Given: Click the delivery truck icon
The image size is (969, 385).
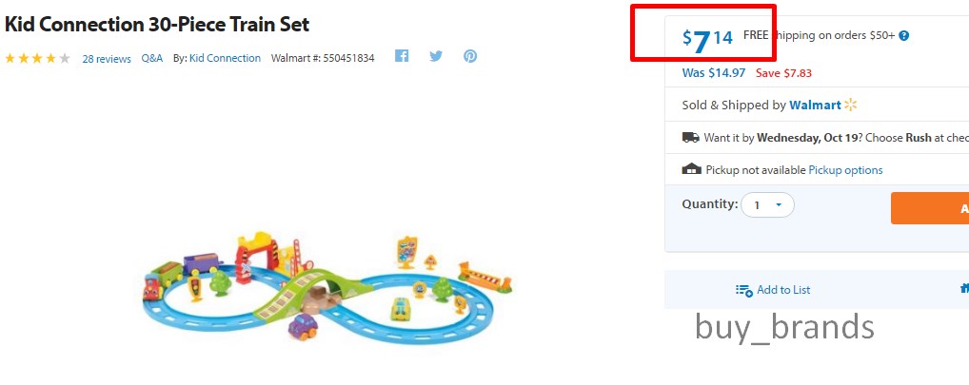Looking at the screenshot, I should tap(690, 138).
